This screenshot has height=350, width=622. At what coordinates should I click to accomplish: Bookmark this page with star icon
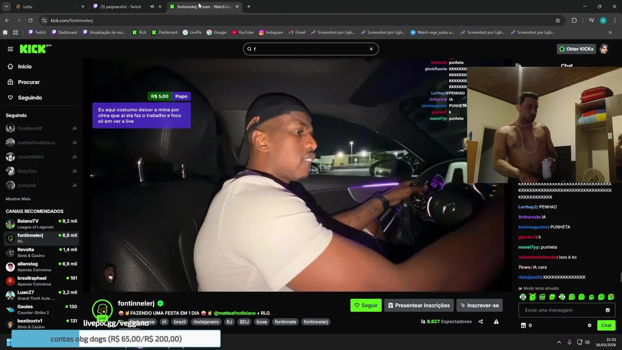558,20
